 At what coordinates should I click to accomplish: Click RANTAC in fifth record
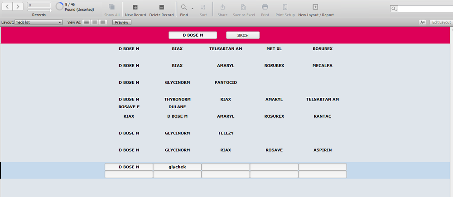click(x=323, y=116)
